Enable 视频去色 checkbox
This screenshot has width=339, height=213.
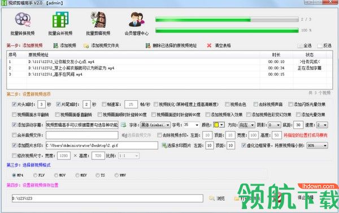pos(227,104)
